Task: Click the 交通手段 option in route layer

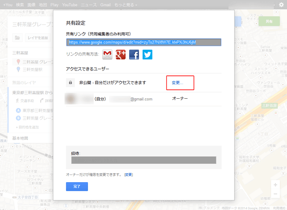Action: [25, 101]
